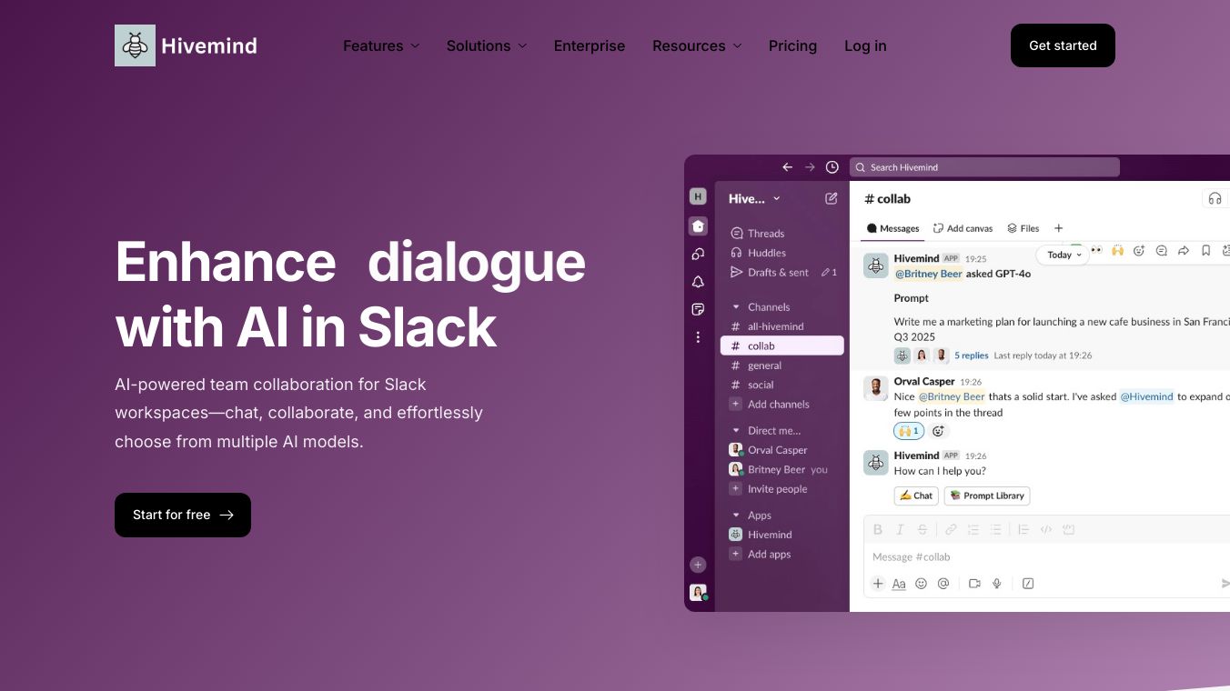Click the Start for free button
This screenshot has height=691, width=1230.
click(x=183, y=515)
